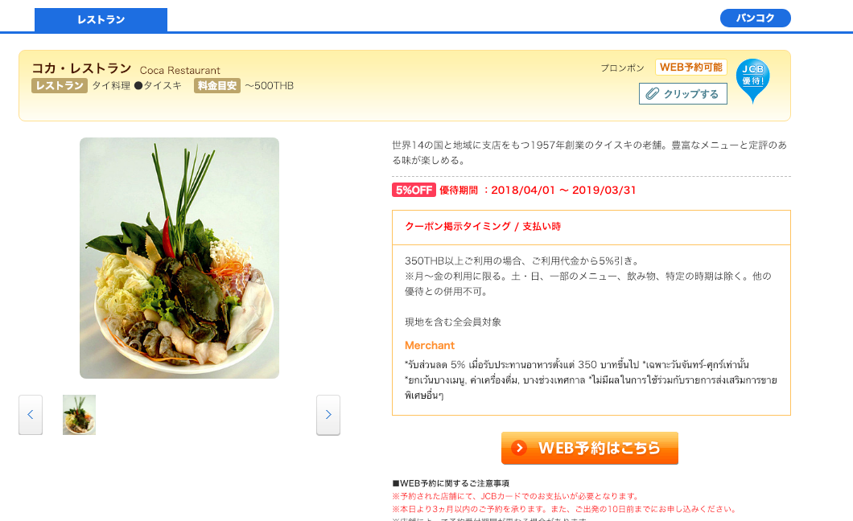Click the orange Merchant heading
Screen dimensions: 853x521
tap(429, 345)
